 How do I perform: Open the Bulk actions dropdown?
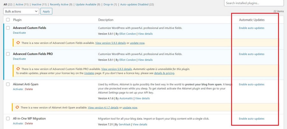21,11
